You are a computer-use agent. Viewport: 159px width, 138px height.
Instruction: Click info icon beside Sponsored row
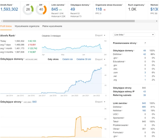click(124, 118)
